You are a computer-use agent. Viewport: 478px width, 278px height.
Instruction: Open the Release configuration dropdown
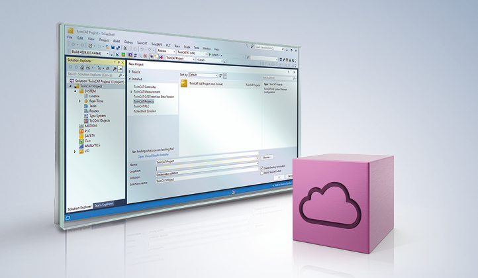[166, 51]
